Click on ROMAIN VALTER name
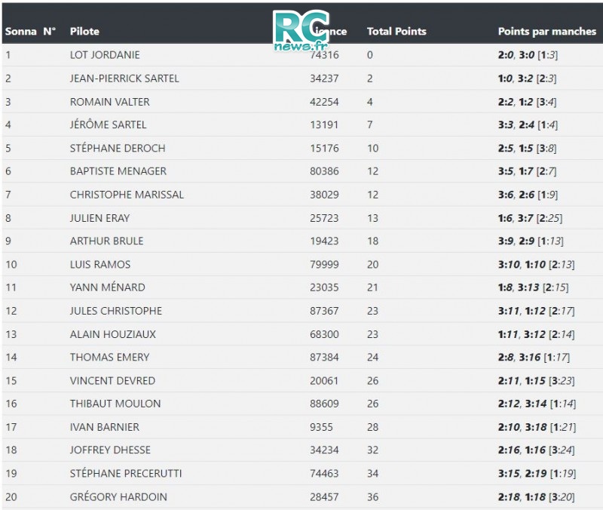603x510 pixels. pos(109,102)
